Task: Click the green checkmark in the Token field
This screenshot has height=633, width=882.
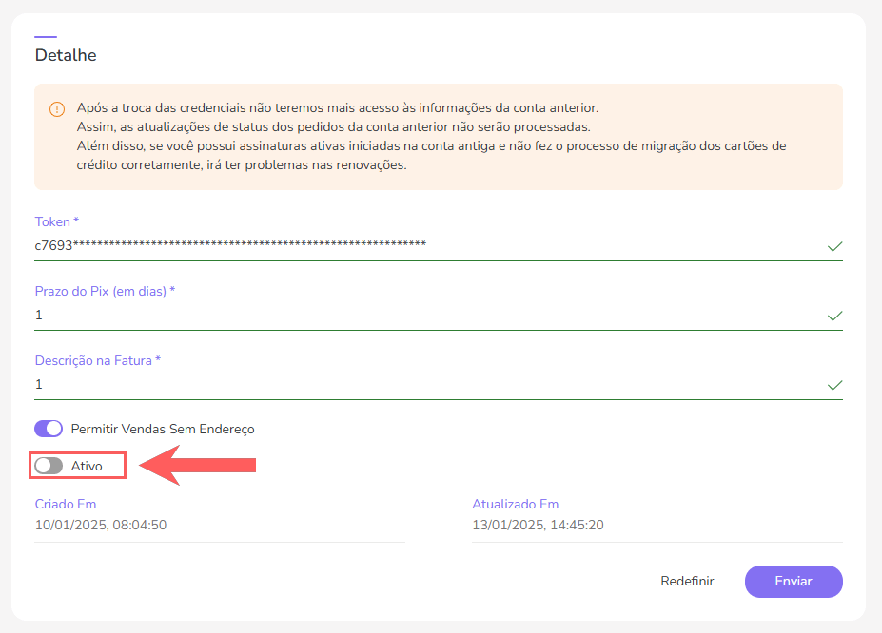Action: point(834,246)
